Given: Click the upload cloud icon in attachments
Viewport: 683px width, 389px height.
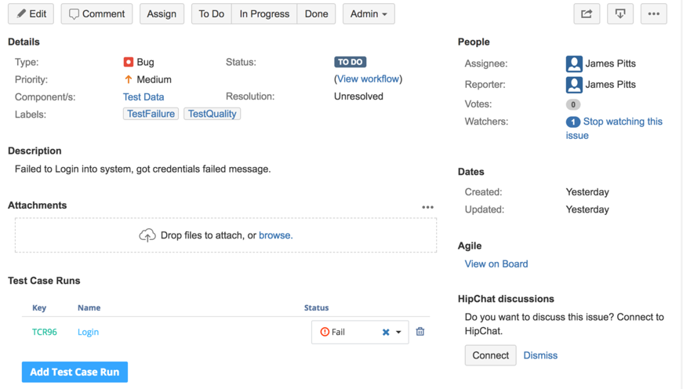Looking at the screenshot, I should pos(147,235).
